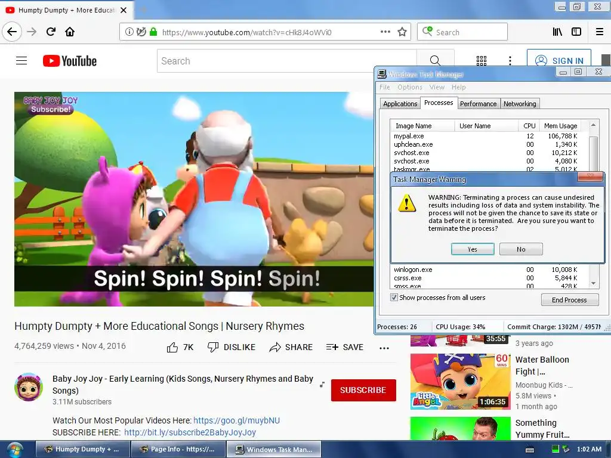
Task: Switch to the Performance tab
Action: [478, 104]
